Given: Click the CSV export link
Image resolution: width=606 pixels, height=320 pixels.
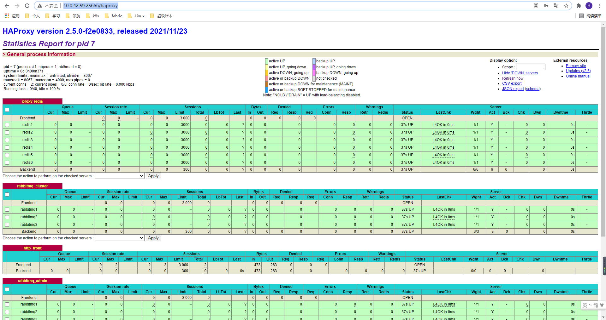Looking at the screenshot, I should [x=512, y=83].
